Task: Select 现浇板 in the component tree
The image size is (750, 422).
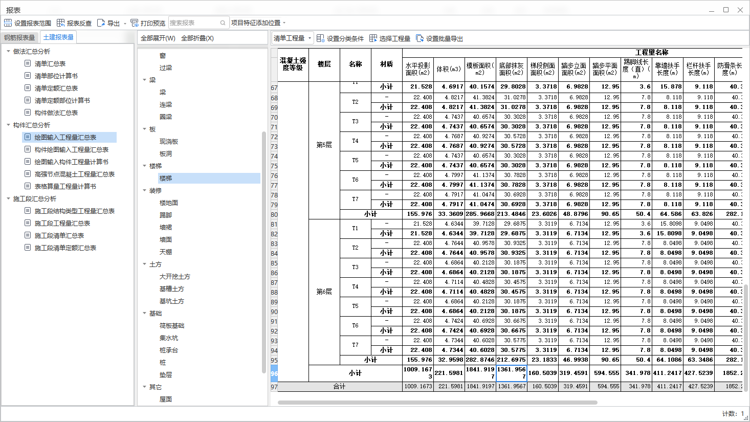Action: [169, 141]
